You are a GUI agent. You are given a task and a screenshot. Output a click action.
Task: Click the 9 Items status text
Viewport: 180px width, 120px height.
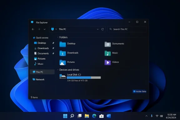34,97
